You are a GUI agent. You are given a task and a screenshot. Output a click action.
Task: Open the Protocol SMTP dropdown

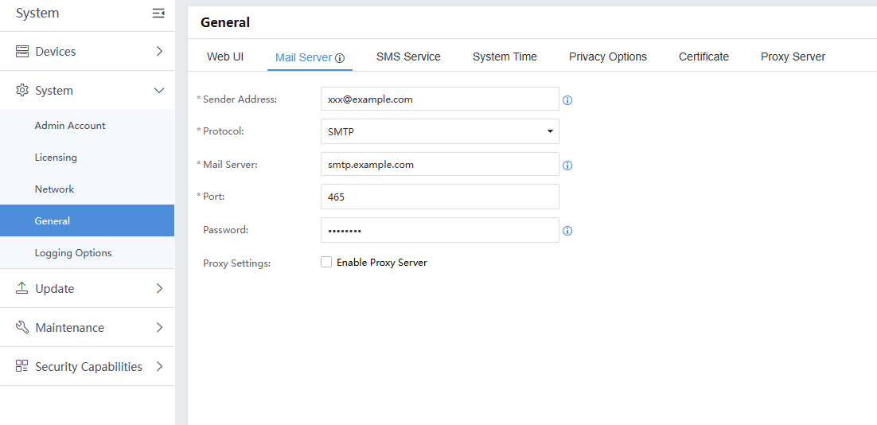pos(439,131)
